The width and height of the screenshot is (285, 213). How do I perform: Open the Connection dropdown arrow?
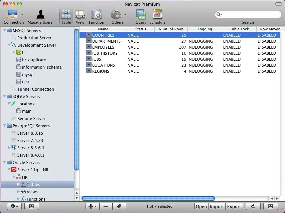pyautogui.click(x=22, y=14)
